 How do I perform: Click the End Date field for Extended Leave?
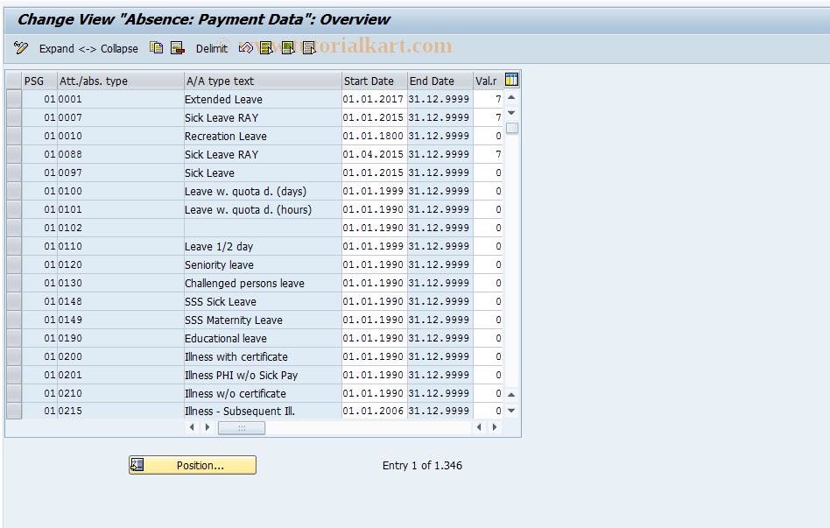point(440,99)
